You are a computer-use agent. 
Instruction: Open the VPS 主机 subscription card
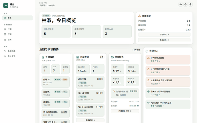pos(90,82)
